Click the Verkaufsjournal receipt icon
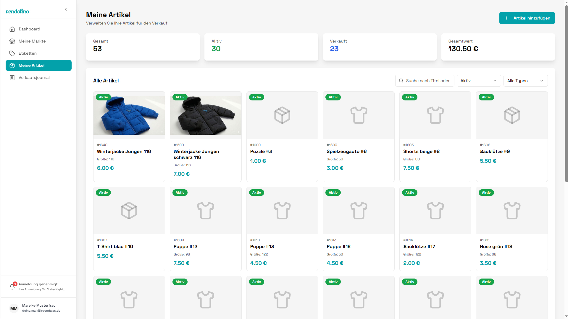The height and width of the screenshot is (319, 568). (12, 77)
